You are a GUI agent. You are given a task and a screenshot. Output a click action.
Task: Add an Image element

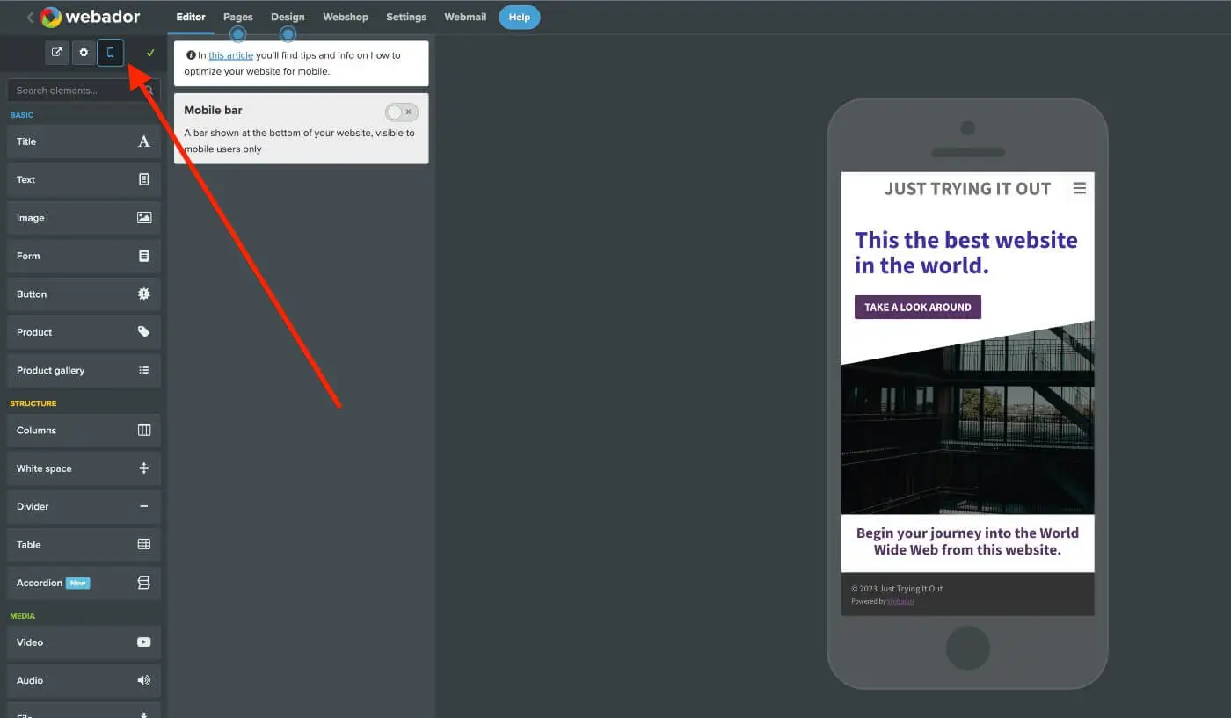(84, 218)
